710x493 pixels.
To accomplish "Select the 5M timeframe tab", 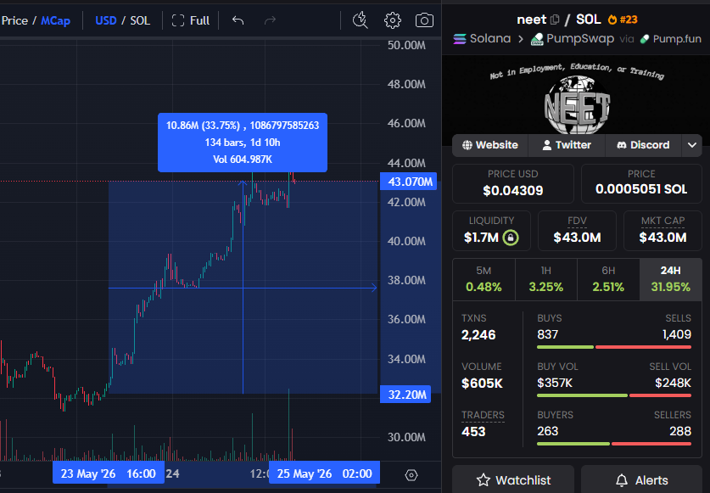I will tap(484, 279).
